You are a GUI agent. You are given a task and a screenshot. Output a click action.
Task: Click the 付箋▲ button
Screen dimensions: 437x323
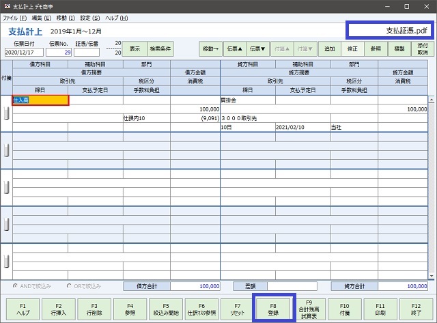(282, 48)
